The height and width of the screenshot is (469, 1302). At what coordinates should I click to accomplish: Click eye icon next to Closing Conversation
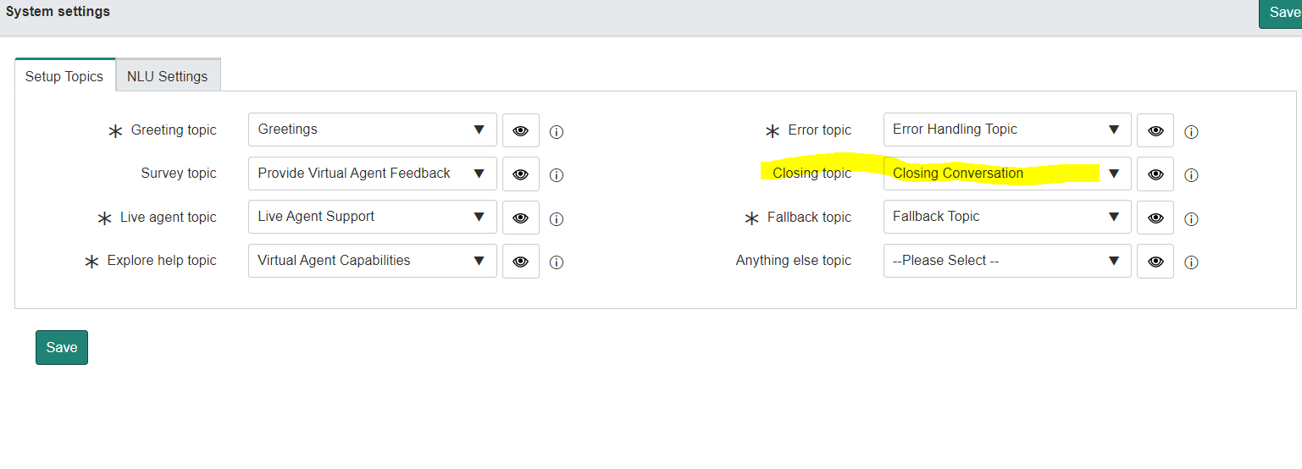pos(1155,174)
